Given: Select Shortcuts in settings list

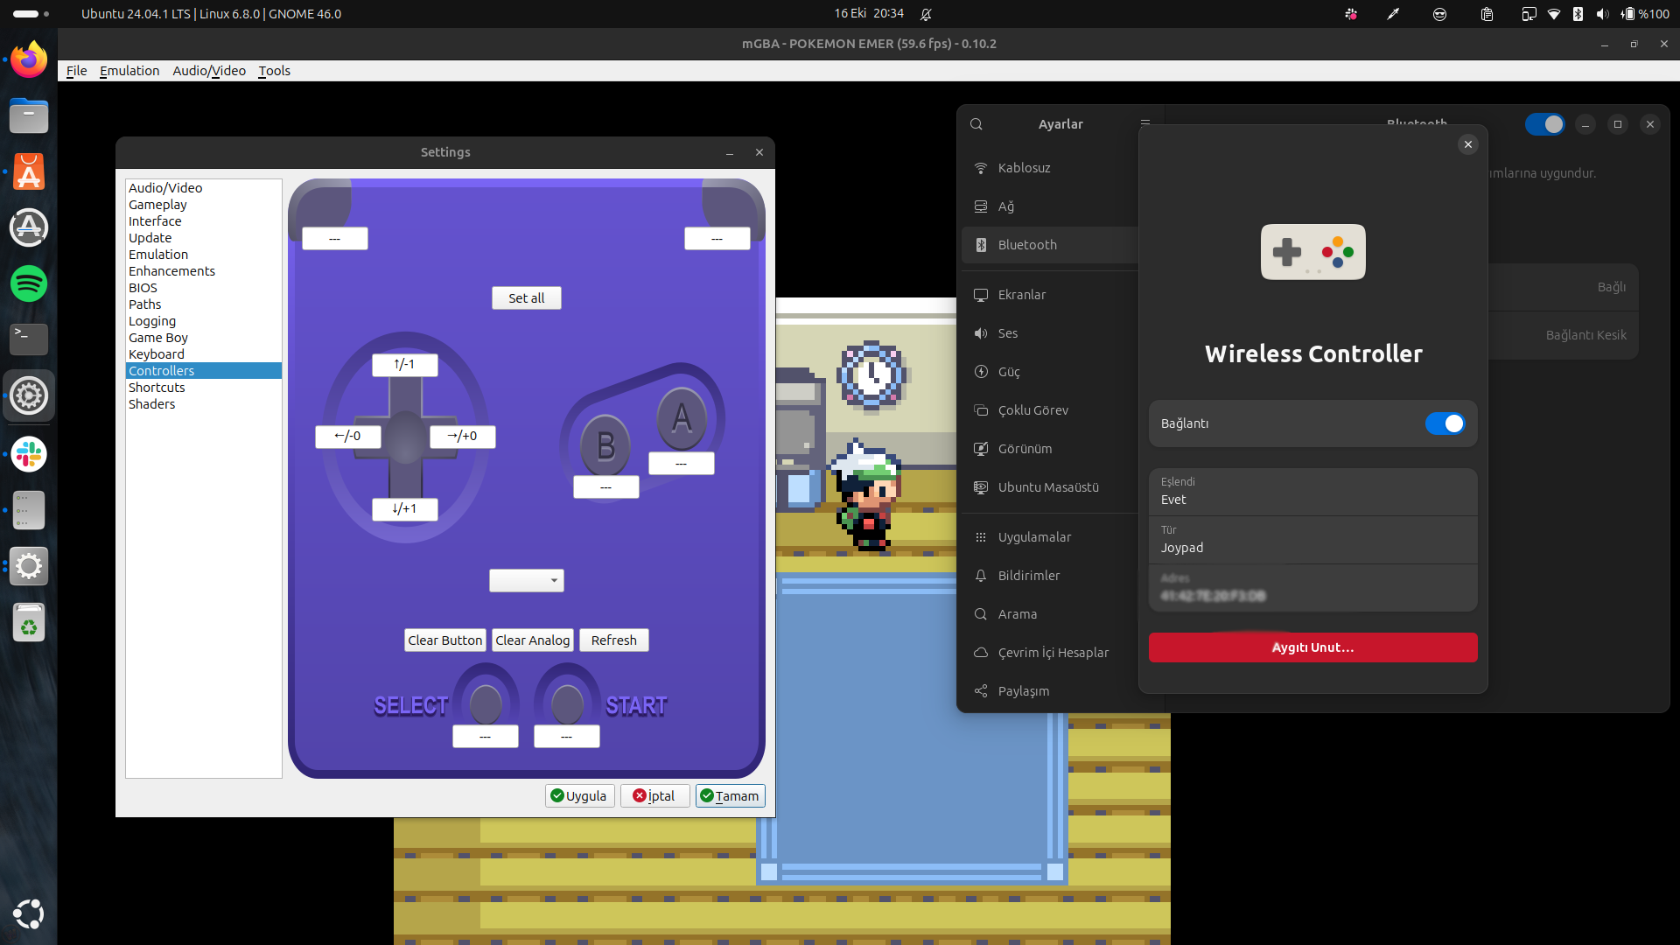Looking at the screenshot, I should (x=157, y=388).
